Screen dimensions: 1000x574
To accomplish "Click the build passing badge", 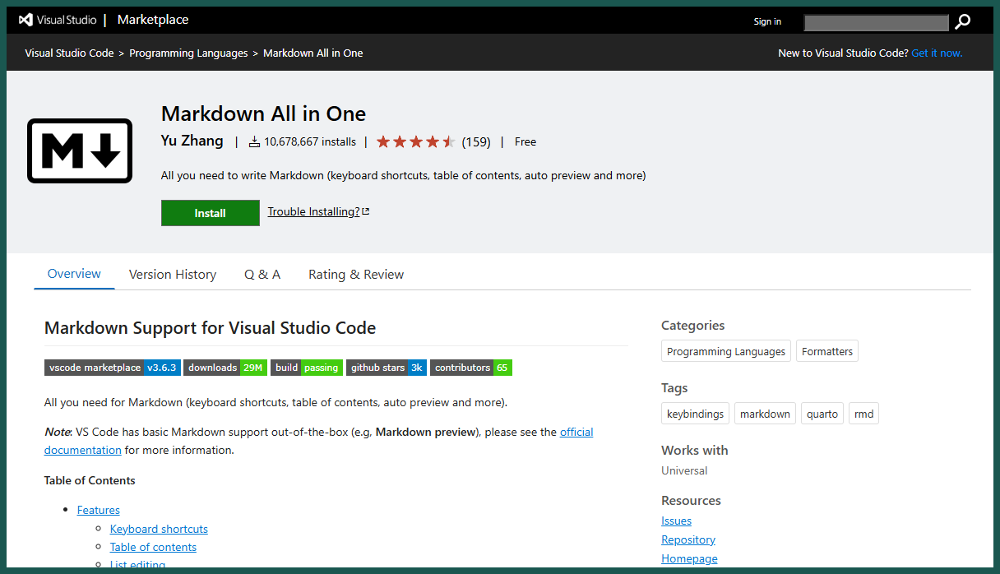I will pos(307,368).
